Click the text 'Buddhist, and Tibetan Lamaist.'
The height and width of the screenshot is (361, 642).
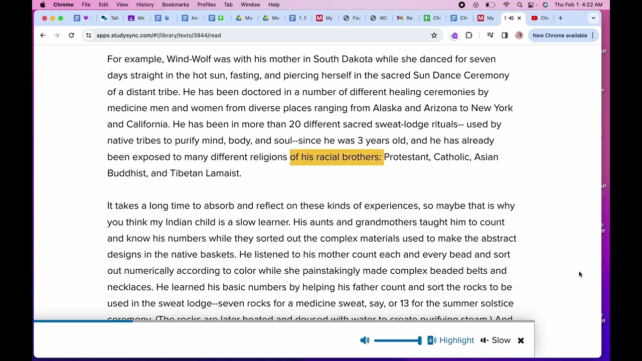coord(174,173)
